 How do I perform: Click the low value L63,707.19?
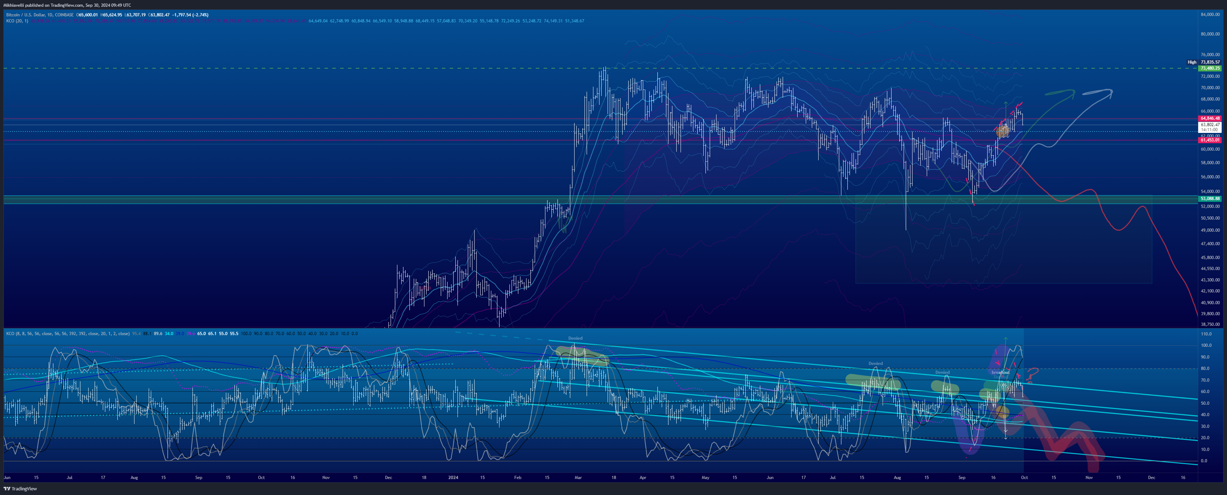point(135,15)
